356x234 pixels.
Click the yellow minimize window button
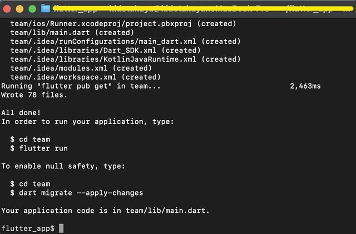pos(19,9)
